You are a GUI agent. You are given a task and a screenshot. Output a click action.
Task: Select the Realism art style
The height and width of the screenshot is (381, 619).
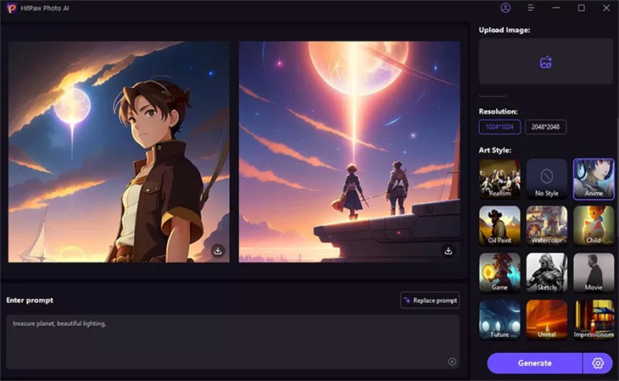499,179
